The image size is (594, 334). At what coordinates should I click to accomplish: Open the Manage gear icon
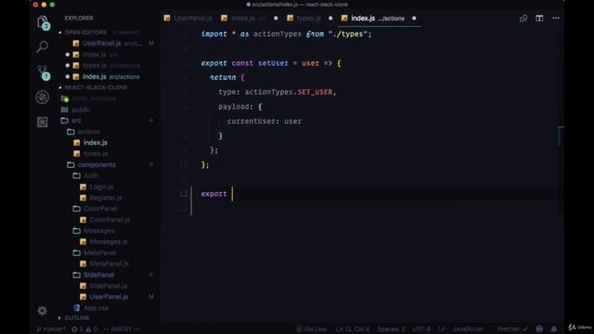tap(42, 311)
